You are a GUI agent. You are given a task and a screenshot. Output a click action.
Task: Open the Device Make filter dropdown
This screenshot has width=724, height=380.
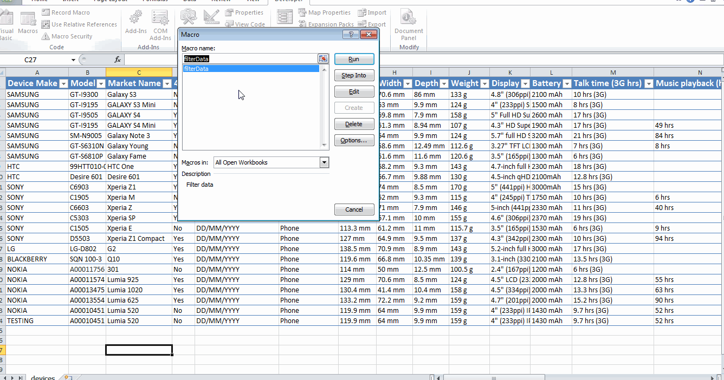coord(63,83)
